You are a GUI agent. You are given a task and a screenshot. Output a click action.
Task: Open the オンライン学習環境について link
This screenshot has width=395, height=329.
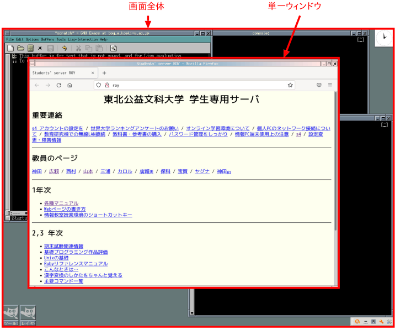[218, 128]
